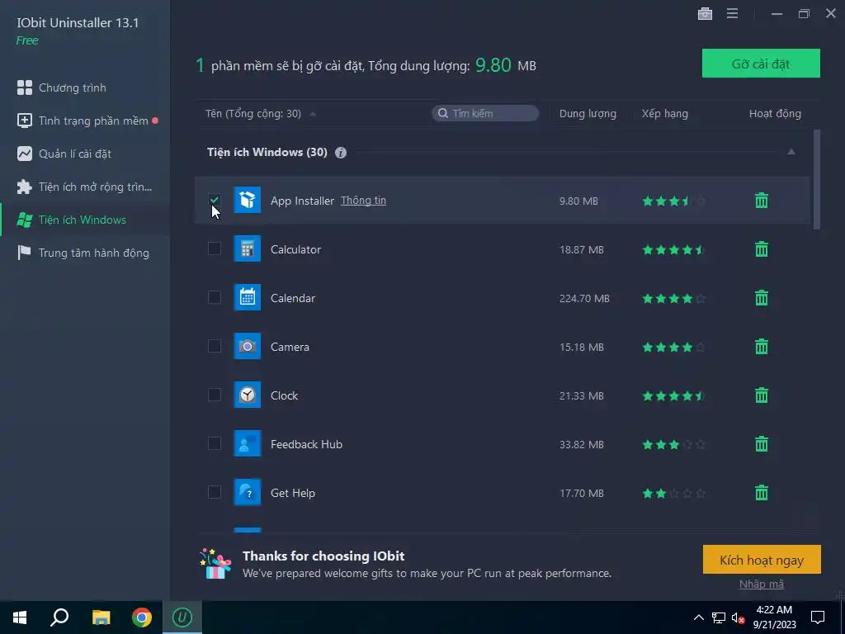Viewport: 845px width, 634px height.
Task: Click Calendar size 224.70 MB
Action: [584, 298]
